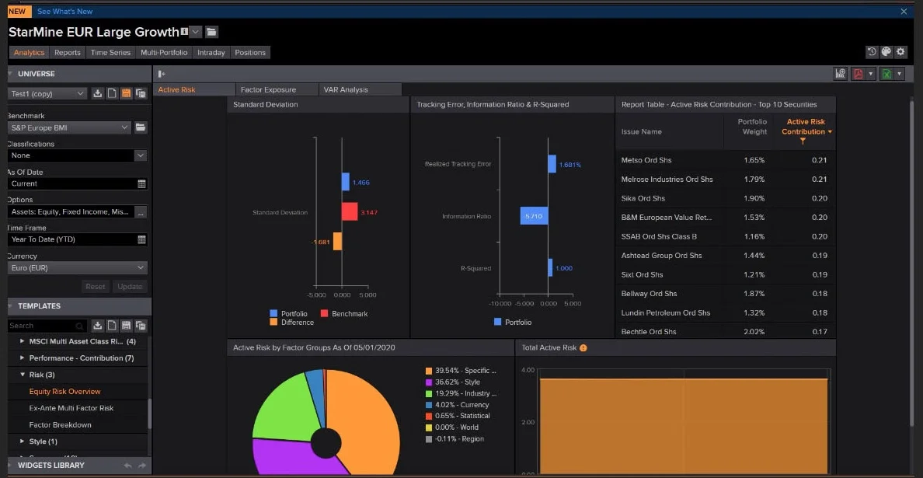Save universe using the orange disk icon
Screen dimensions: 923x478
(126, 93)
